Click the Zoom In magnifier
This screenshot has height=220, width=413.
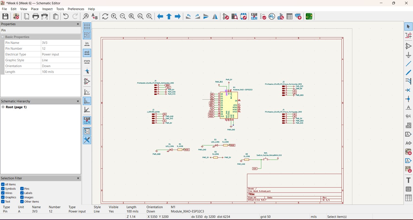[x=114, y=16]
